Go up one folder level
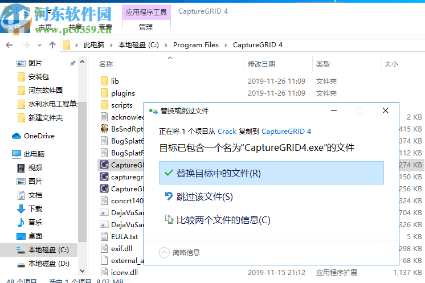This screenshot has height=283, width=425. [x=52, y=45]
